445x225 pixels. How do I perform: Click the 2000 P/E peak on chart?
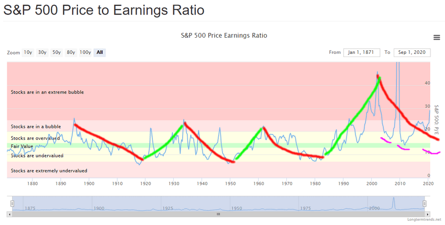377,73
